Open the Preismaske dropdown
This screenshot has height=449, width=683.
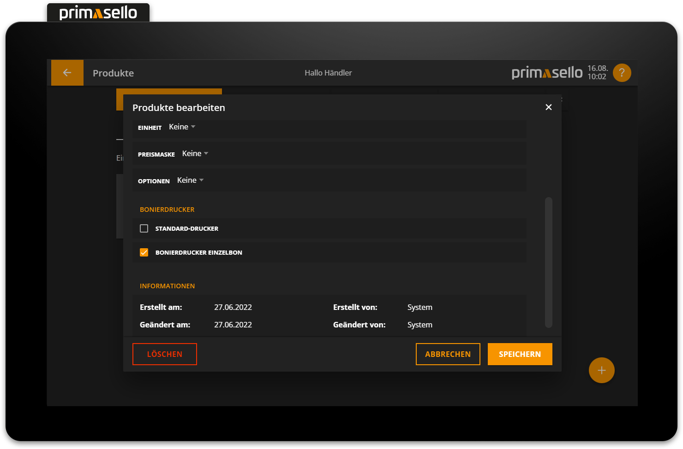tap(195, 154)
